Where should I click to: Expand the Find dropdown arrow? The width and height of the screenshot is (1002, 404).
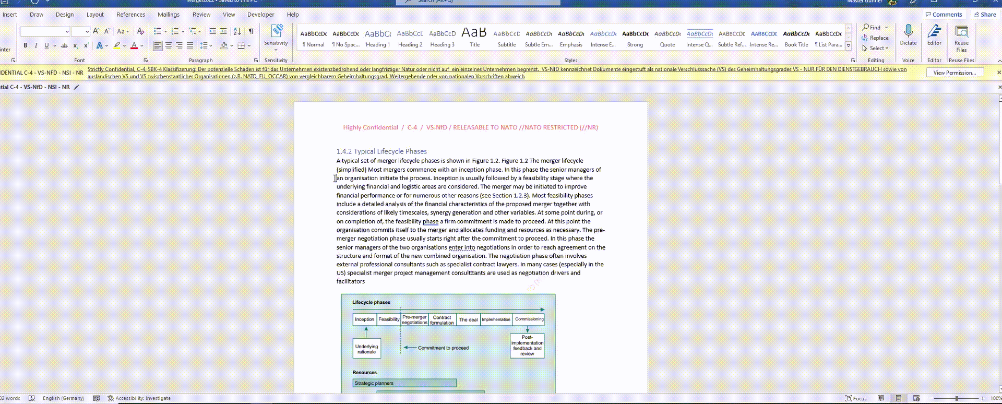tap(886, 28)
